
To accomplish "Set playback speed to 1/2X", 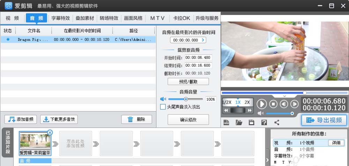I will click(227, 102).
